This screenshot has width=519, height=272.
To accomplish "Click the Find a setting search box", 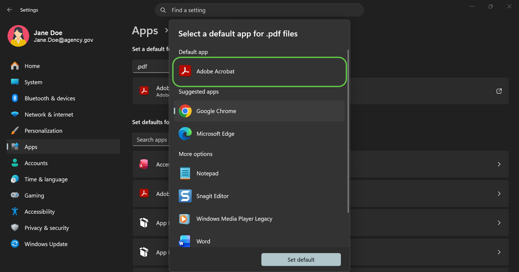I will [x=259, y=10].
